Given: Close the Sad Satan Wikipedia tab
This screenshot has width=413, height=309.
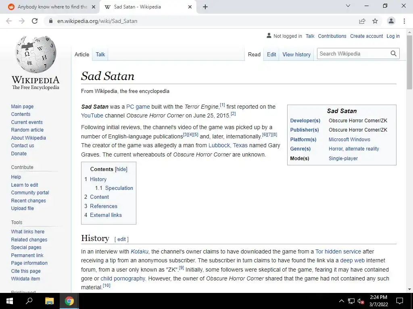Looking at the screenshot, I should 190,7.
